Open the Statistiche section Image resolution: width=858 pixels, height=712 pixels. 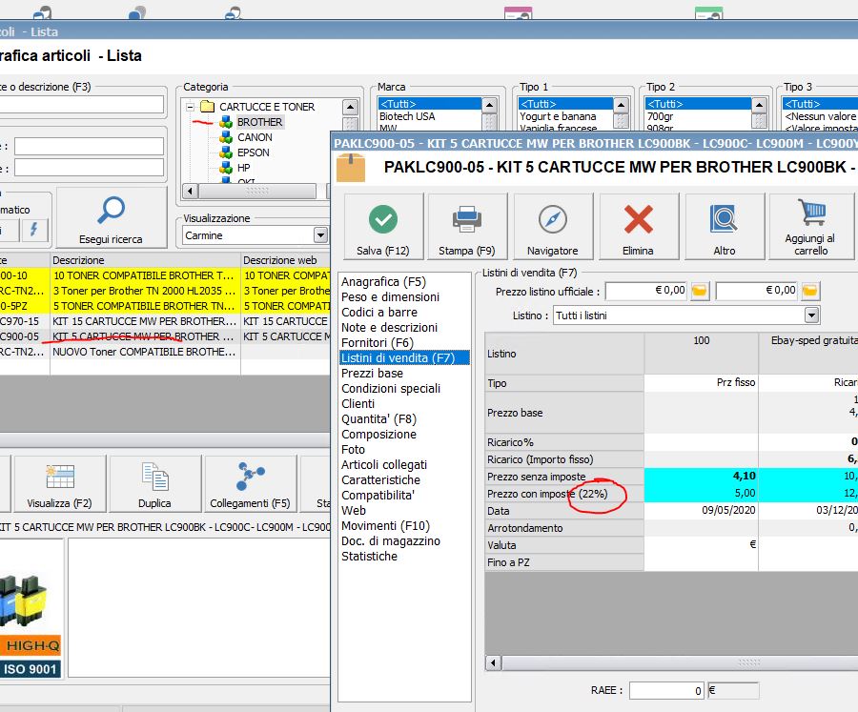tap(369, 557)
